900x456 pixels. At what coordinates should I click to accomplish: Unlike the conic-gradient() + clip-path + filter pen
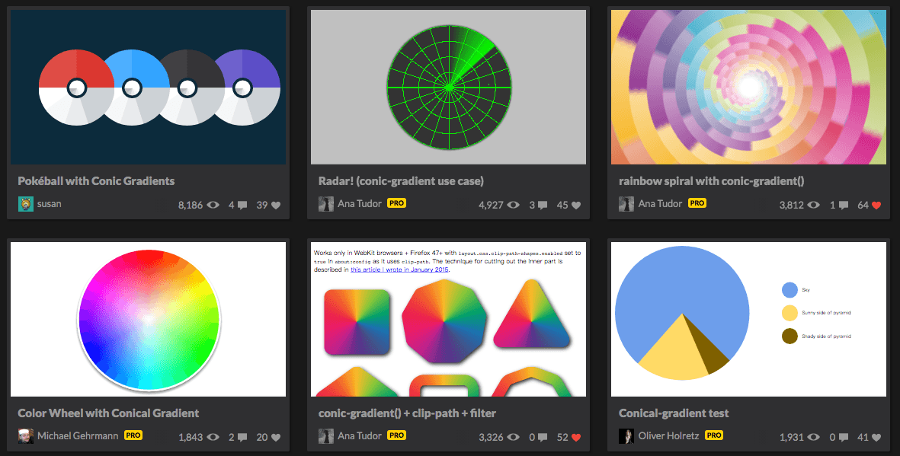pyautogui.click(x=576, y=438)
